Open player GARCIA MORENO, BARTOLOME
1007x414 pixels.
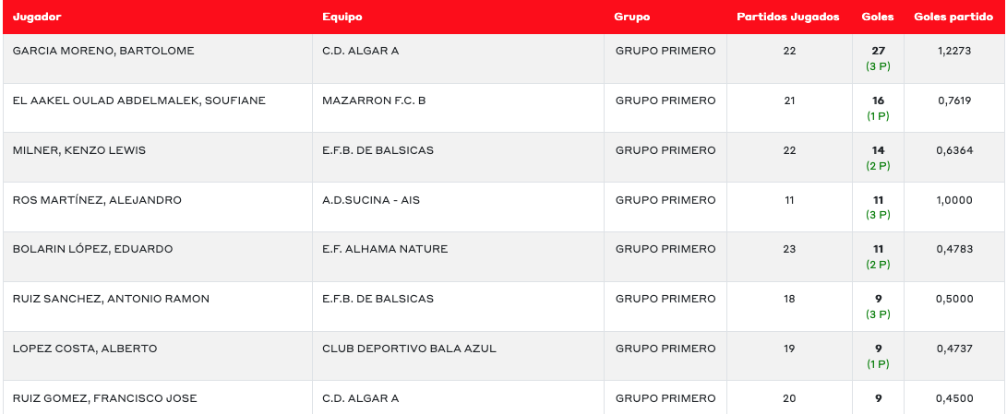[x=103, y=51]
